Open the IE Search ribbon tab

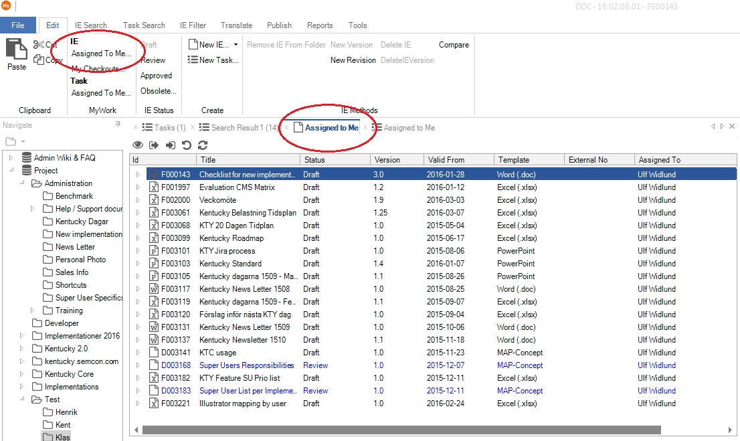[90, 25]
